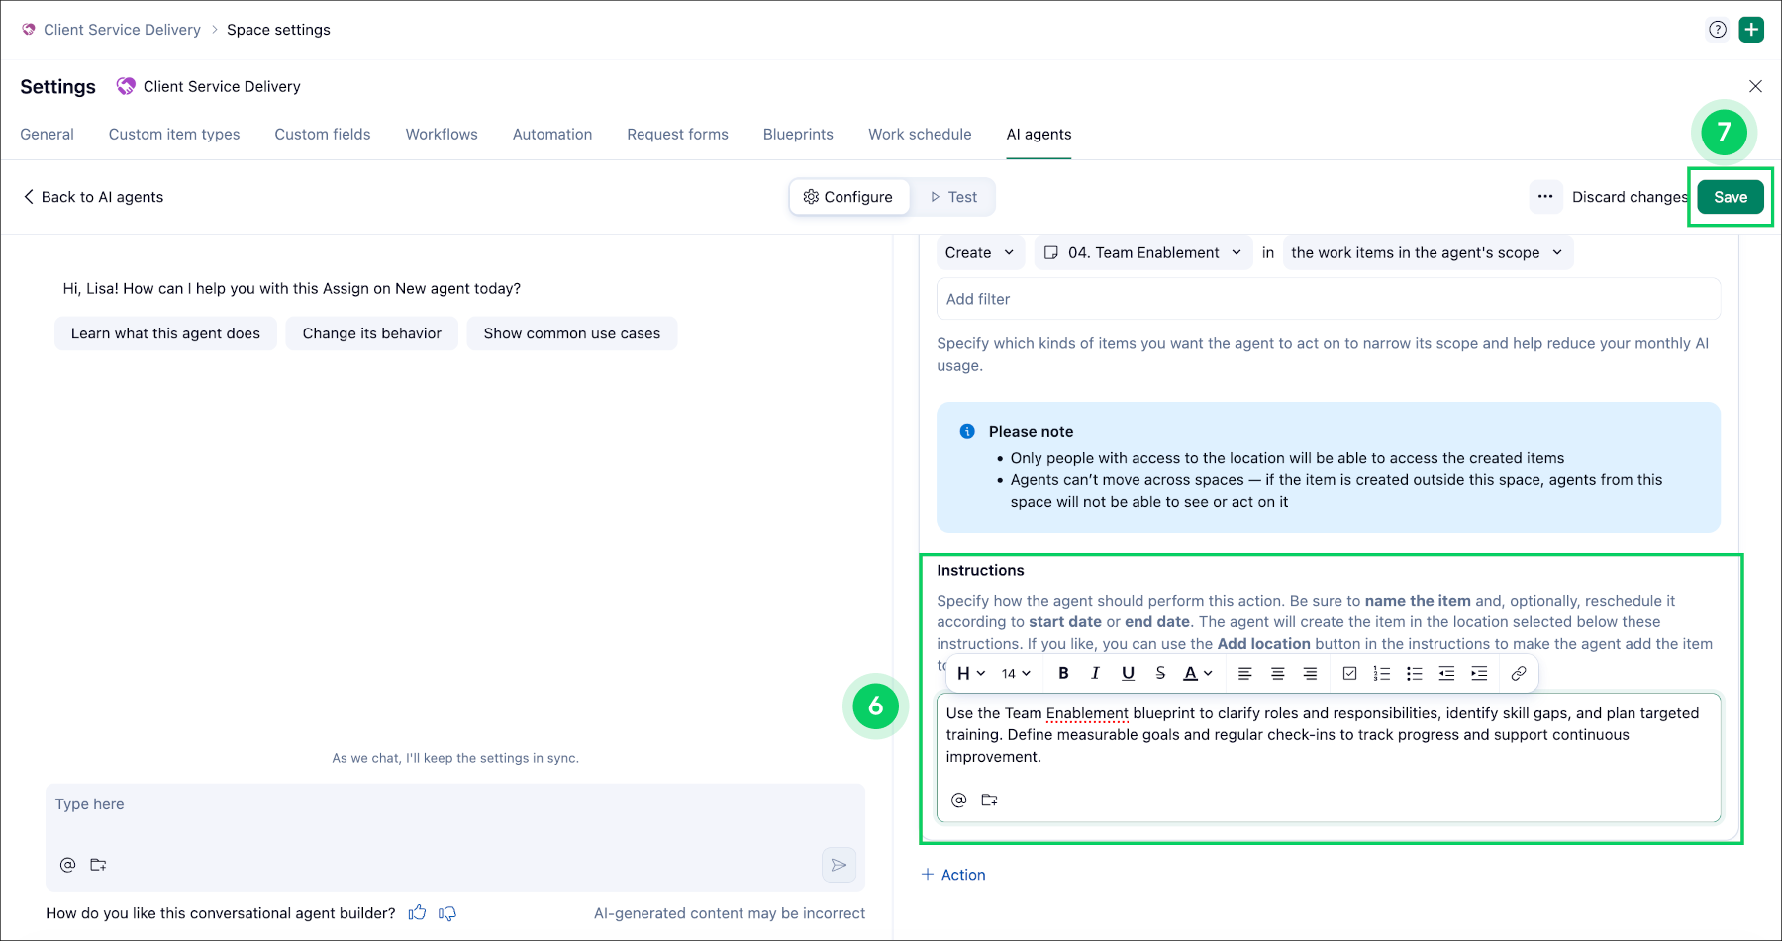Click the @ mention icon in instructions box
The height and width of the screenshot is (941, 1782).
958,800
